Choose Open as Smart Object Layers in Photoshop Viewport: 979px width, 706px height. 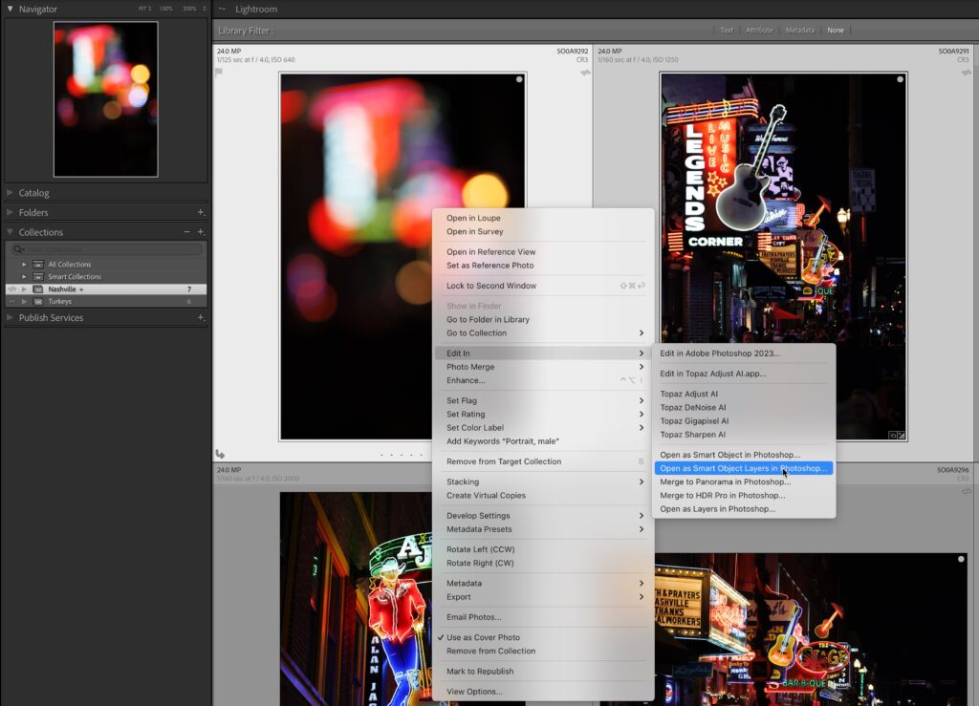(744, 468)
